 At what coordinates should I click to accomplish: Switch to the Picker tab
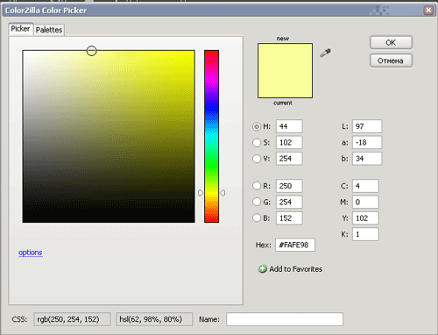[x=20, y=29]
